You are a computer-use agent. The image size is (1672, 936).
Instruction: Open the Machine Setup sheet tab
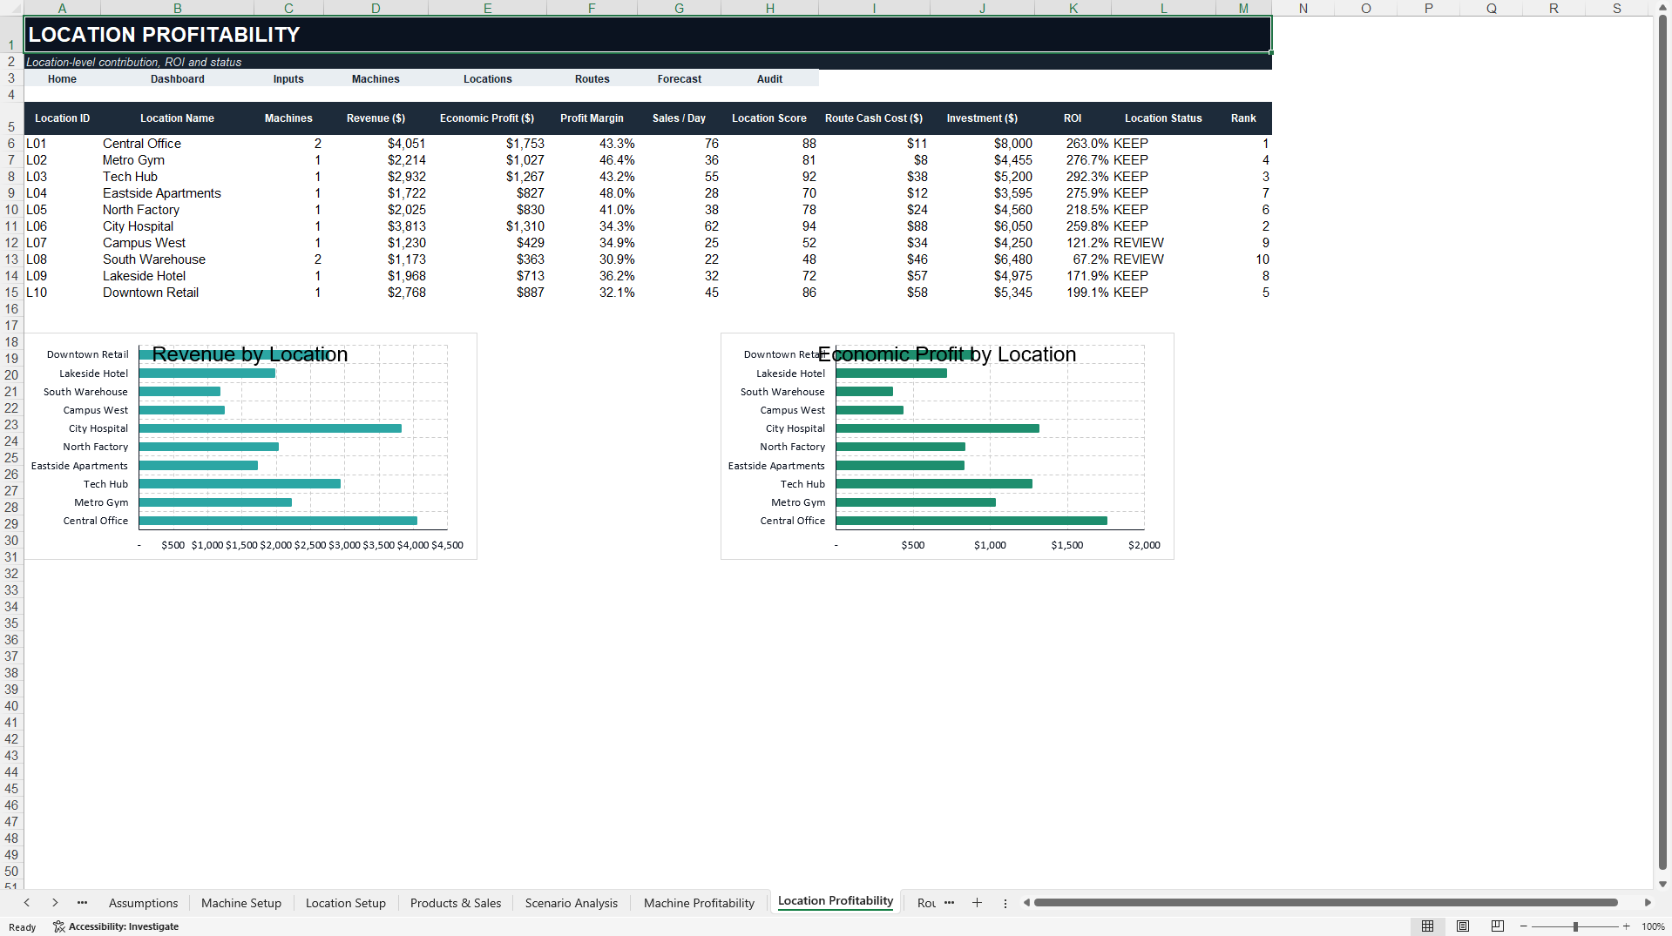coord(241,903)
